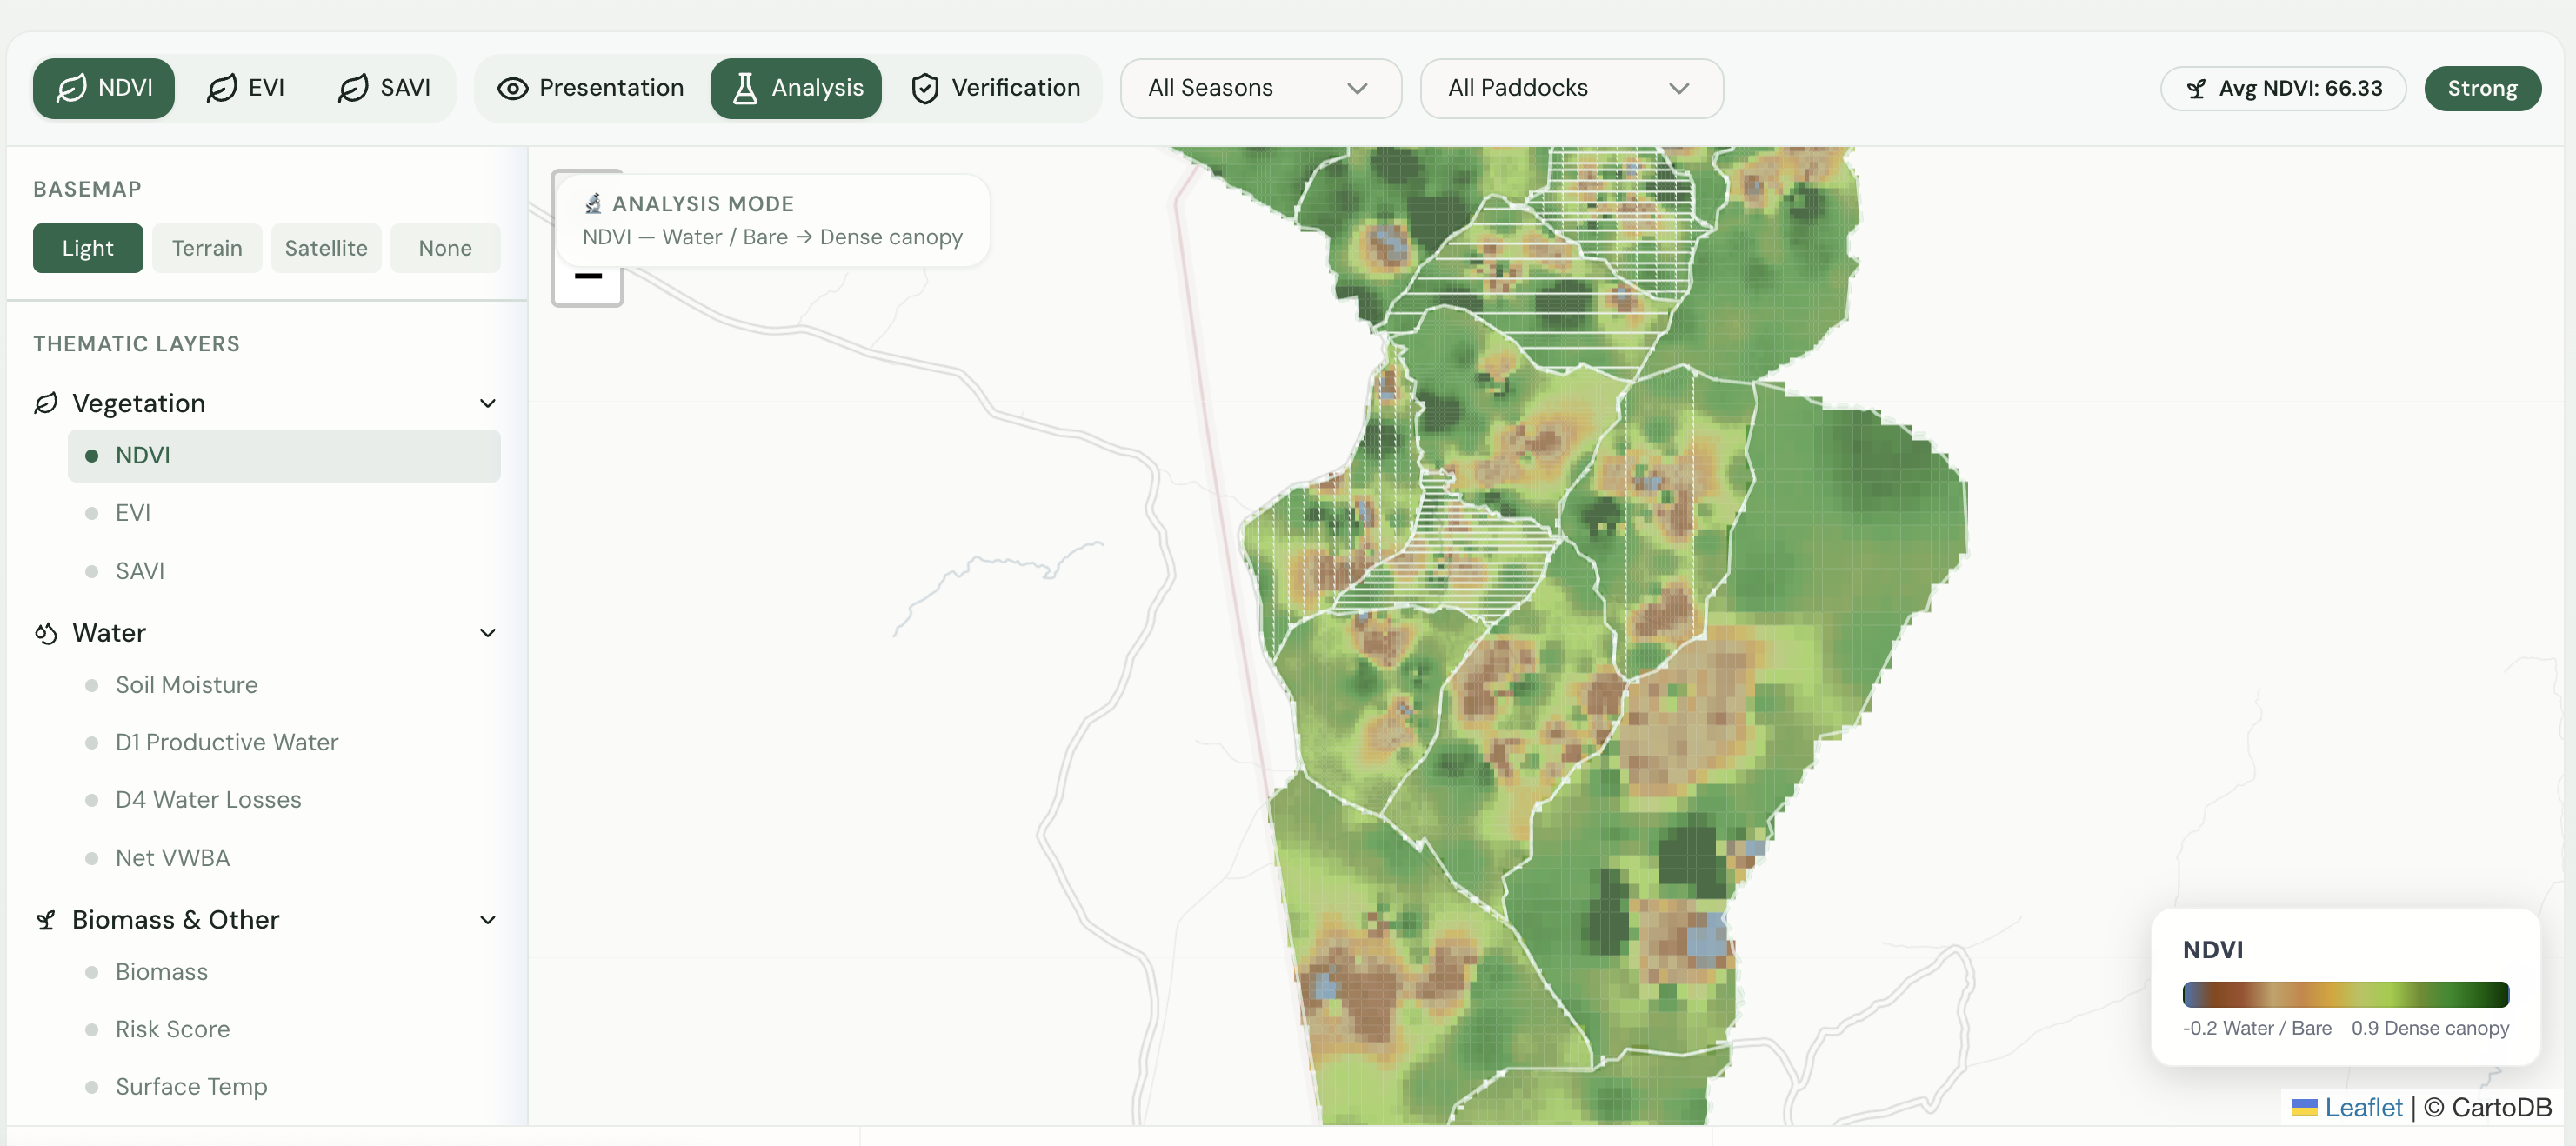
Task: Click the microscope icon in Analysis Mode box
Action: coord(593,204)
